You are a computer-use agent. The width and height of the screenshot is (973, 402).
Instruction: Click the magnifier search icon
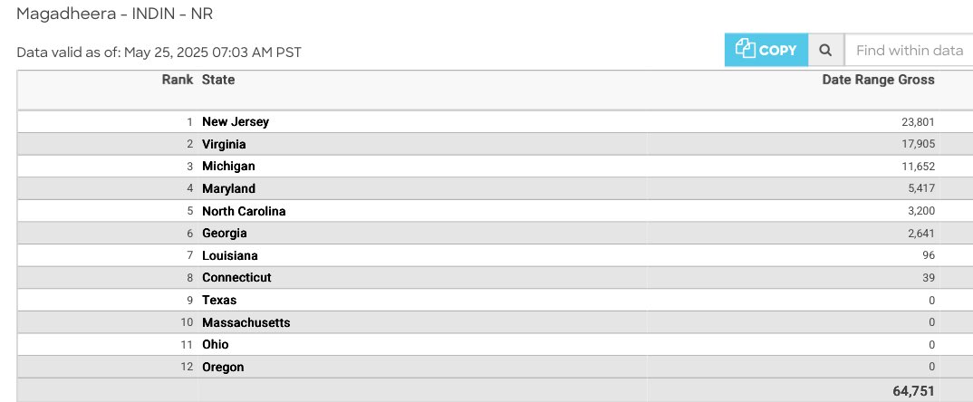point(825,51)
